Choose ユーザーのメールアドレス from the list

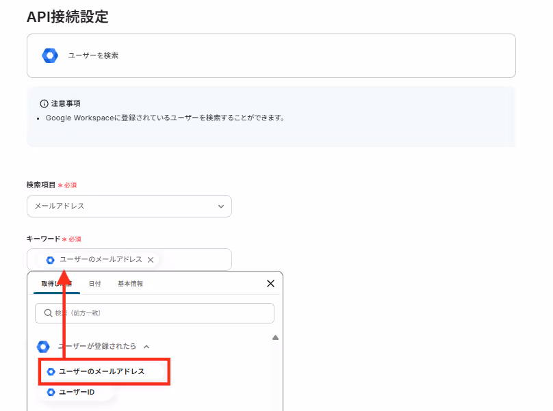[102, 371]
